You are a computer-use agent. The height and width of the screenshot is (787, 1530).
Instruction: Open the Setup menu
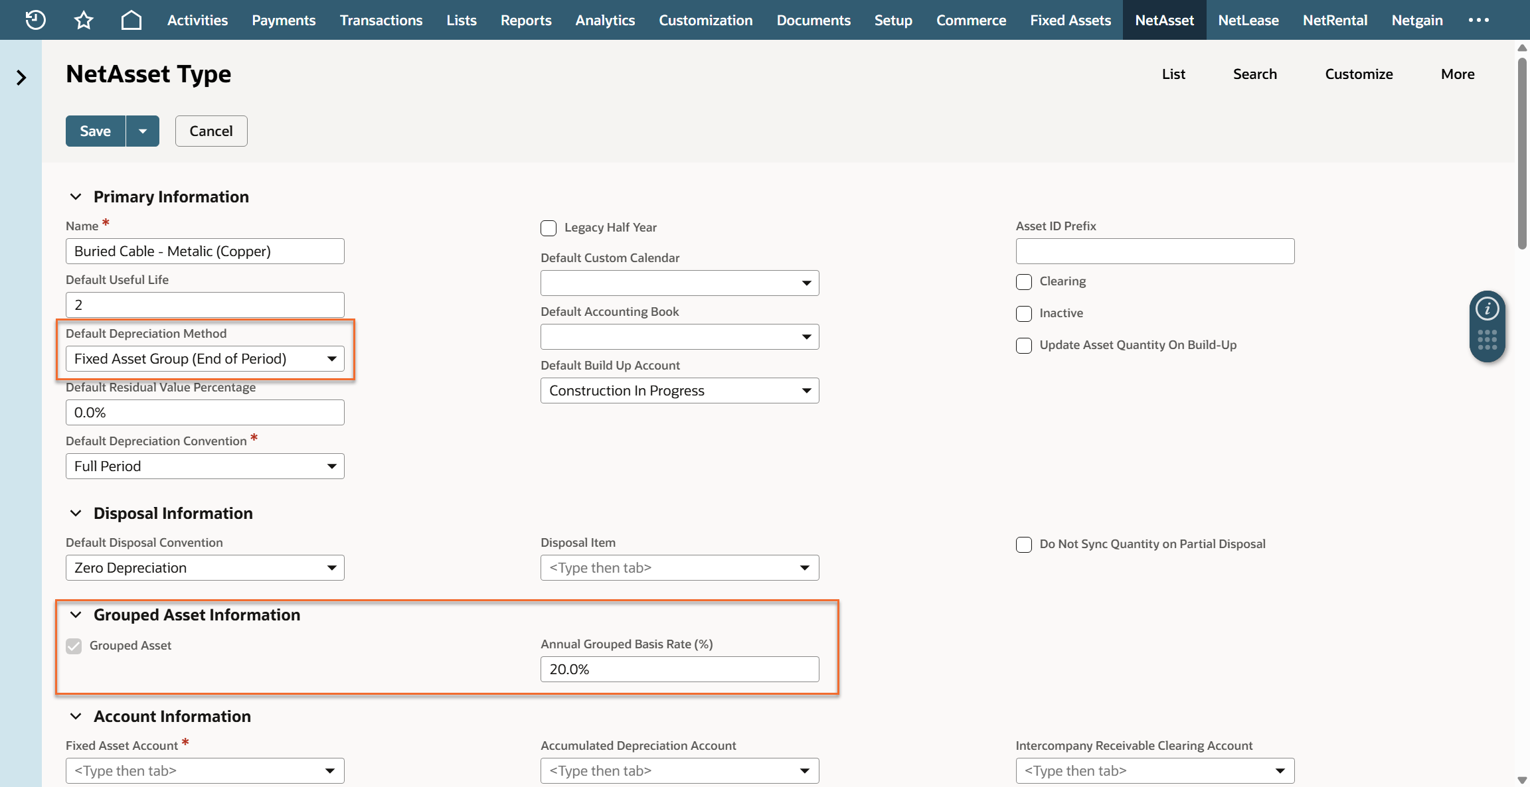tap(893, 20)
